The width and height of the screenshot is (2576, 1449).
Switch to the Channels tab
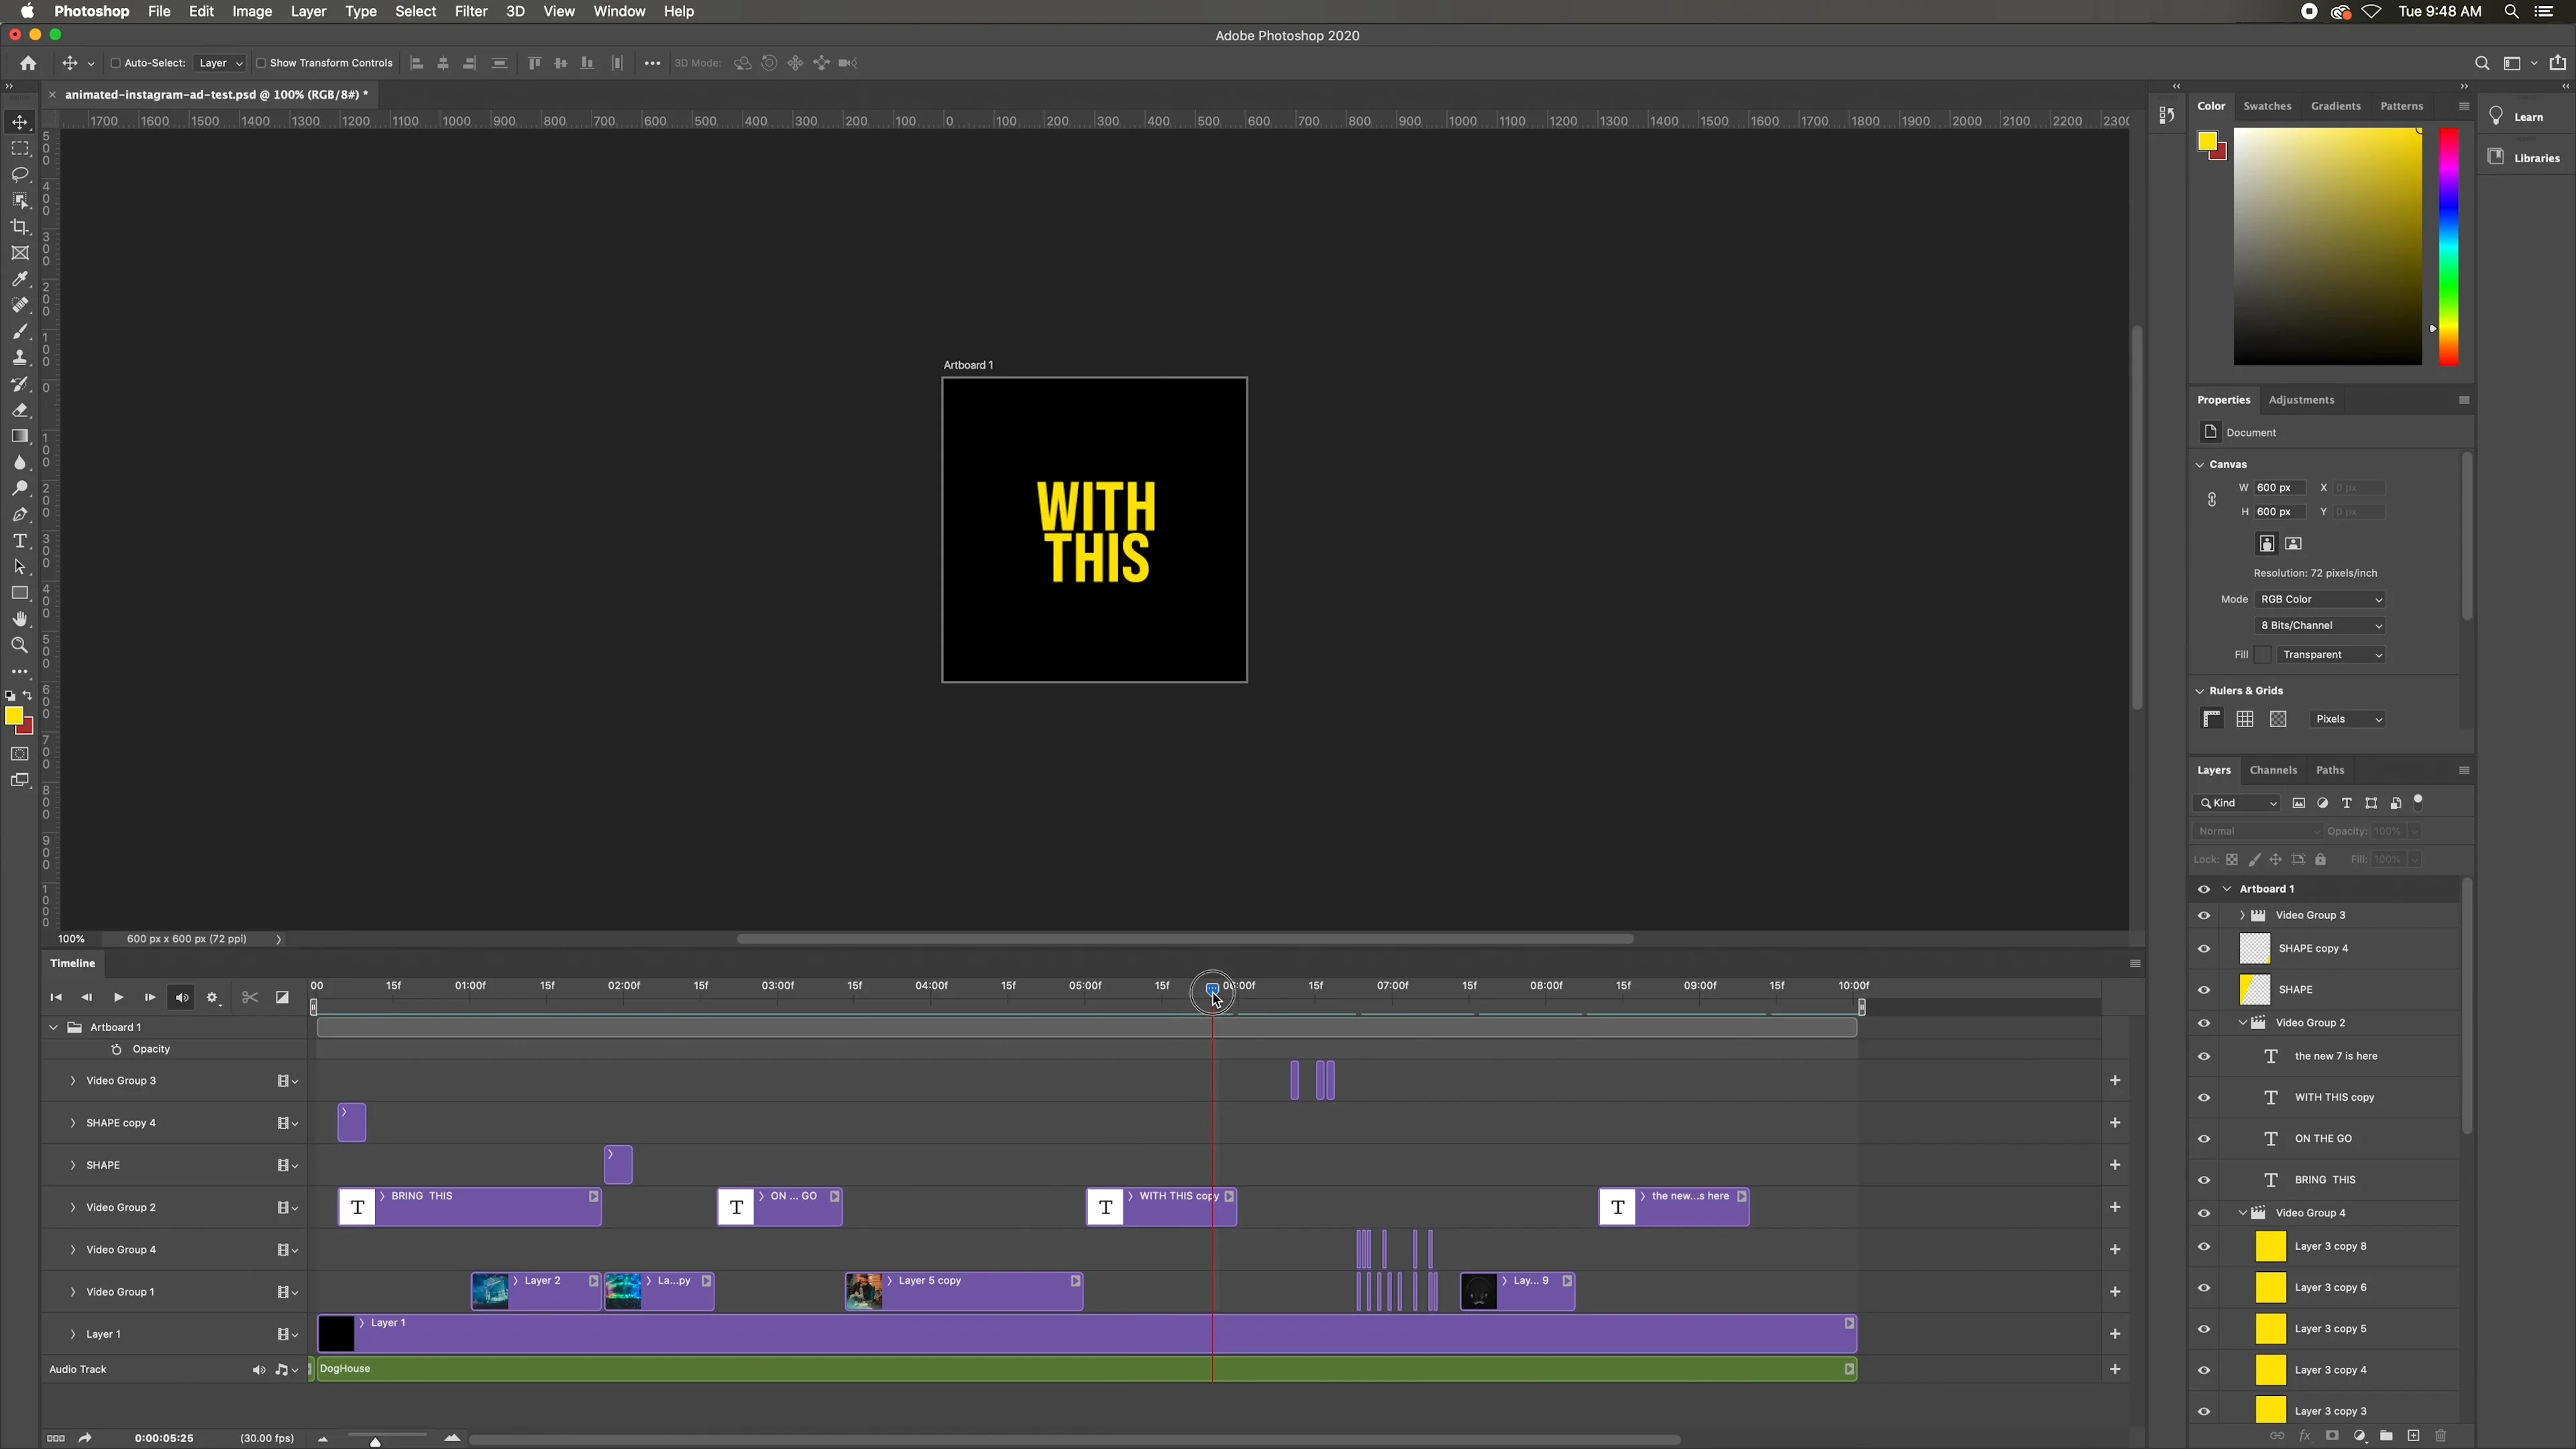(2273, 770)
